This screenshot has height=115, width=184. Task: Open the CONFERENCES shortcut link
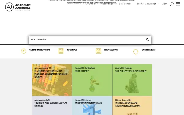coord(148,50)
